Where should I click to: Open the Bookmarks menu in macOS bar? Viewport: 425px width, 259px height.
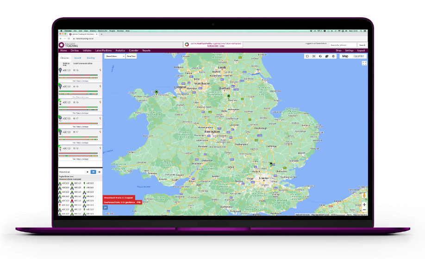102,31
